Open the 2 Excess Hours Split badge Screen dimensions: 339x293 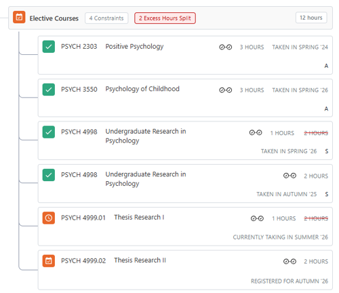[165, 18]
